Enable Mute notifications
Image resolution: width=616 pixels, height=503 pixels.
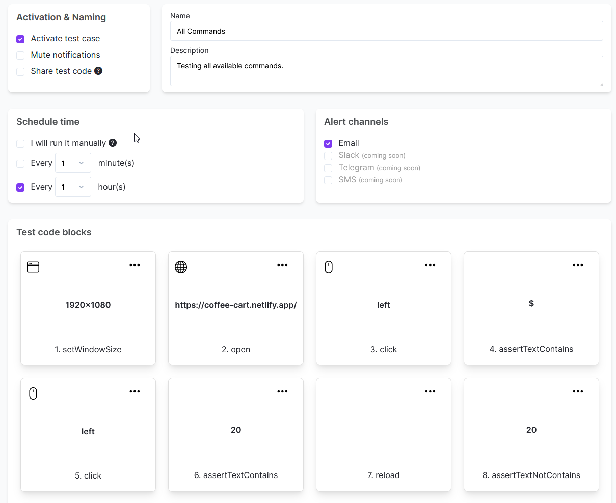(x=20, y=55)
